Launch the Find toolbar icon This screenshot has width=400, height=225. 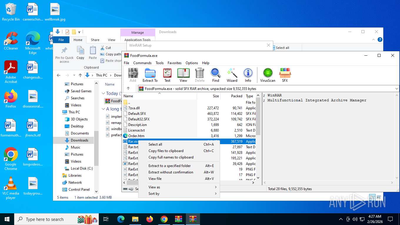[x=216, y=75]
